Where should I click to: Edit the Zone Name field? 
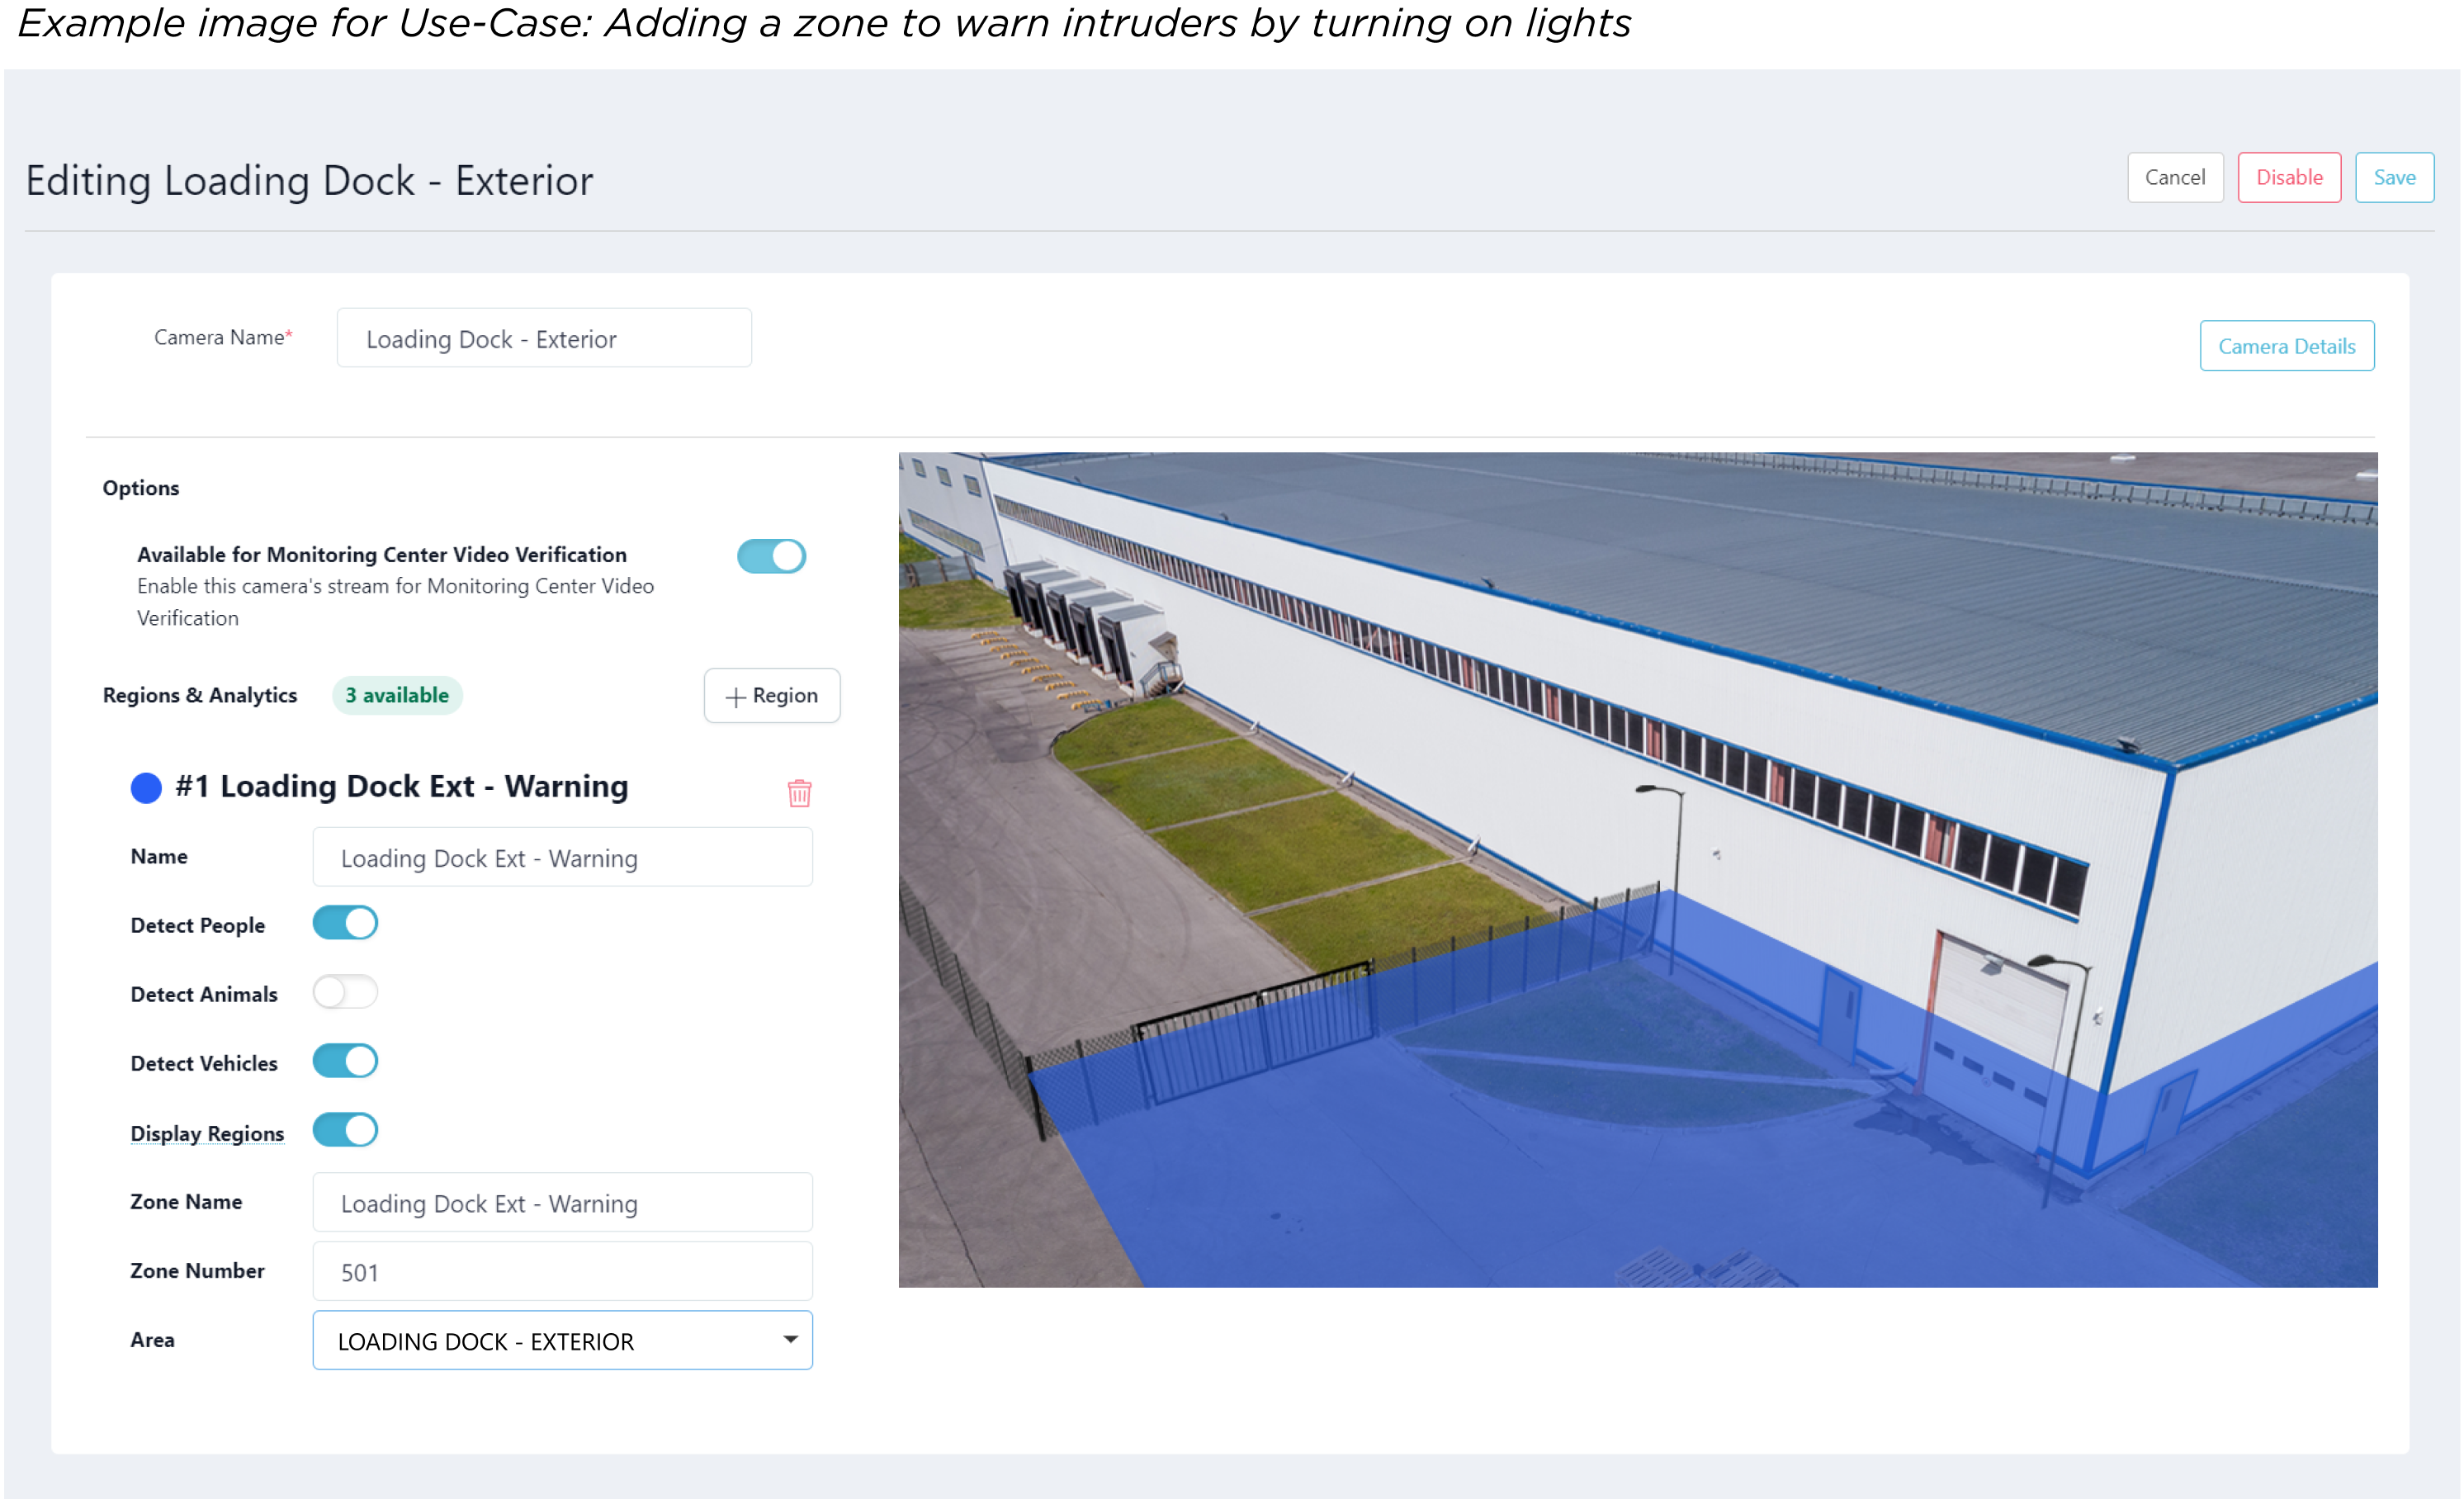click(x=562, y=1202)
